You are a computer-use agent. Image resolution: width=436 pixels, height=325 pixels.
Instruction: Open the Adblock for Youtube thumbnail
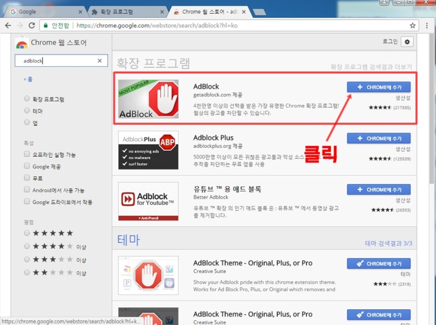point(148,201)
